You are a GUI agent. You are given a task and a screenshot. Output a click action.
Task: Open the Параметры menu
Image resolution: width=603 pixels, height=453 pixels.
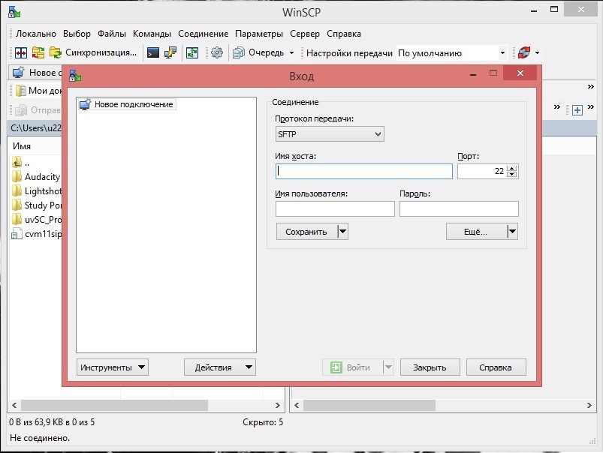(x=259, y=34)
